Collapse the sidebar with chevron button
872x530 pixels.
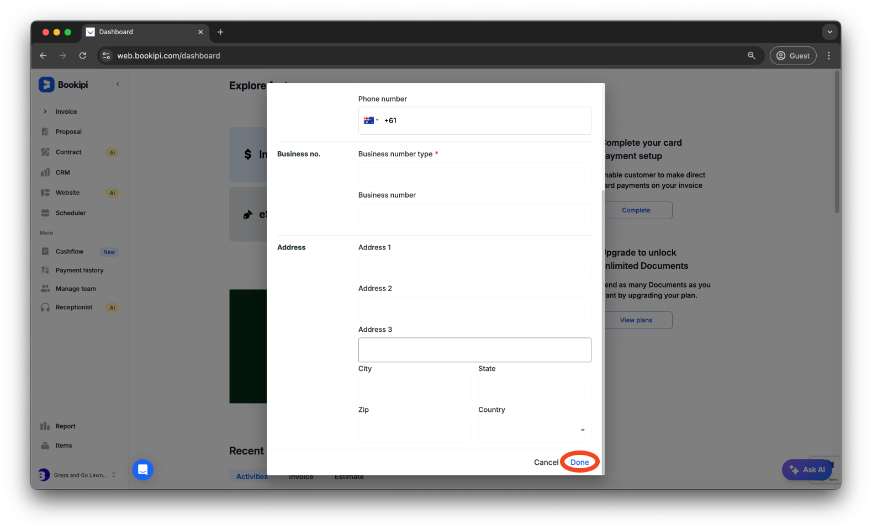coord(118,84)
